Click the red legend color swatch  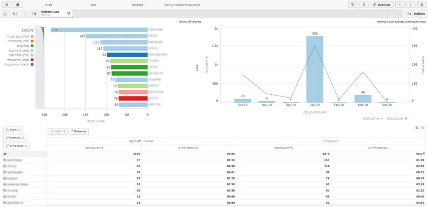32,60
